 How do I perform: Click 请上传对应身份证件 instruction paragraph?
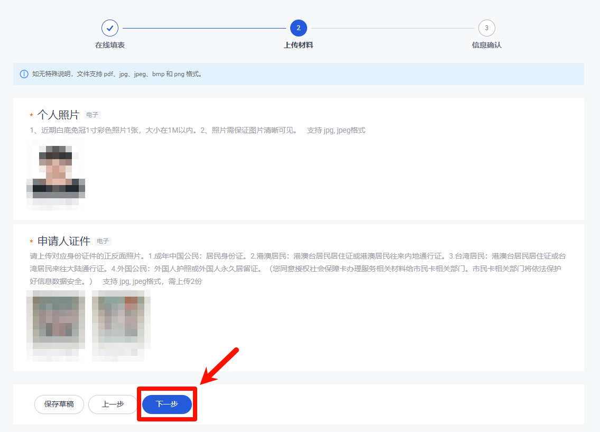point(298,269)
